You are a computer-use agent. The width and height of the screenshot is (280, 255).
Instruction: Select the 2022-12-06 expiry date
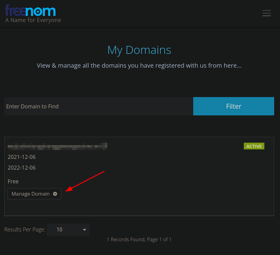pos(21,168)
